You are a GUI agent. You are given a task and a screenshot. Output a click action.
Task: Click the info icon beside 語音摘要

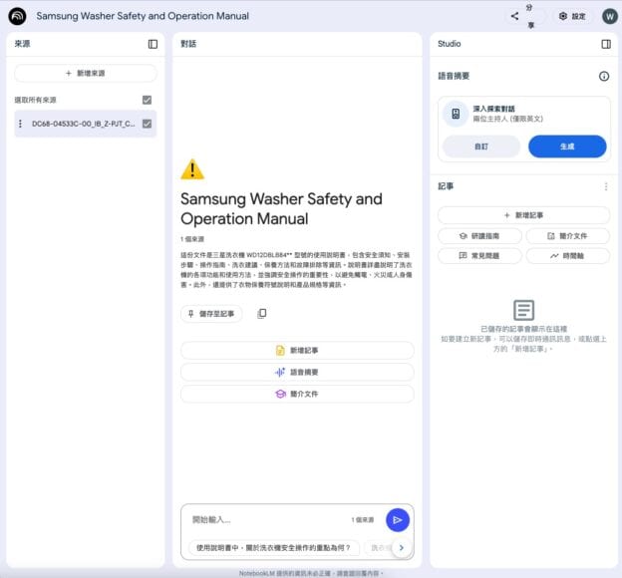coord(604,76)
